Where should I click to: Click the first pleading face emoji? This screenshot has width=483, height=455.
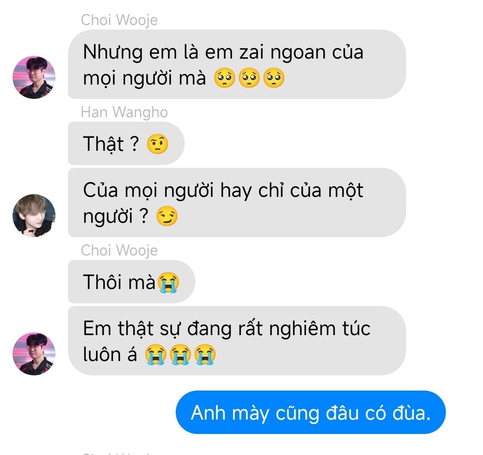coord(225,78)
